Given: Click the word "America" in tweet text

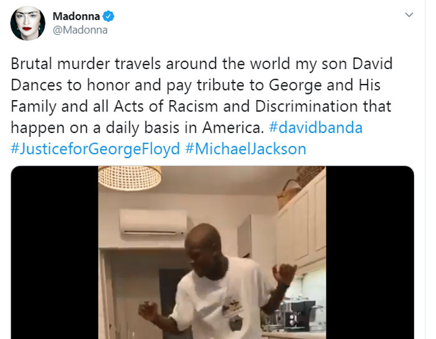Looking at the screenshot, I should tap(233, 128).
